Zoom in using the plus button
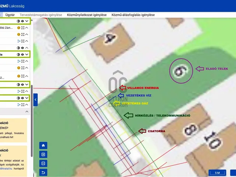Screen dimensions: 236x177 [43, 155]
